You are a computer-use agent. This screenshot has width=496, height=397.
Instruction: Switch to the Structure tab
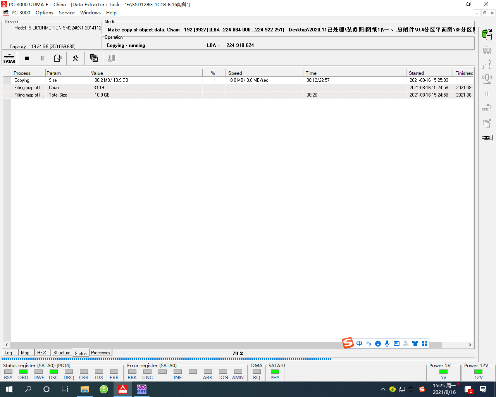click(62, 353)
